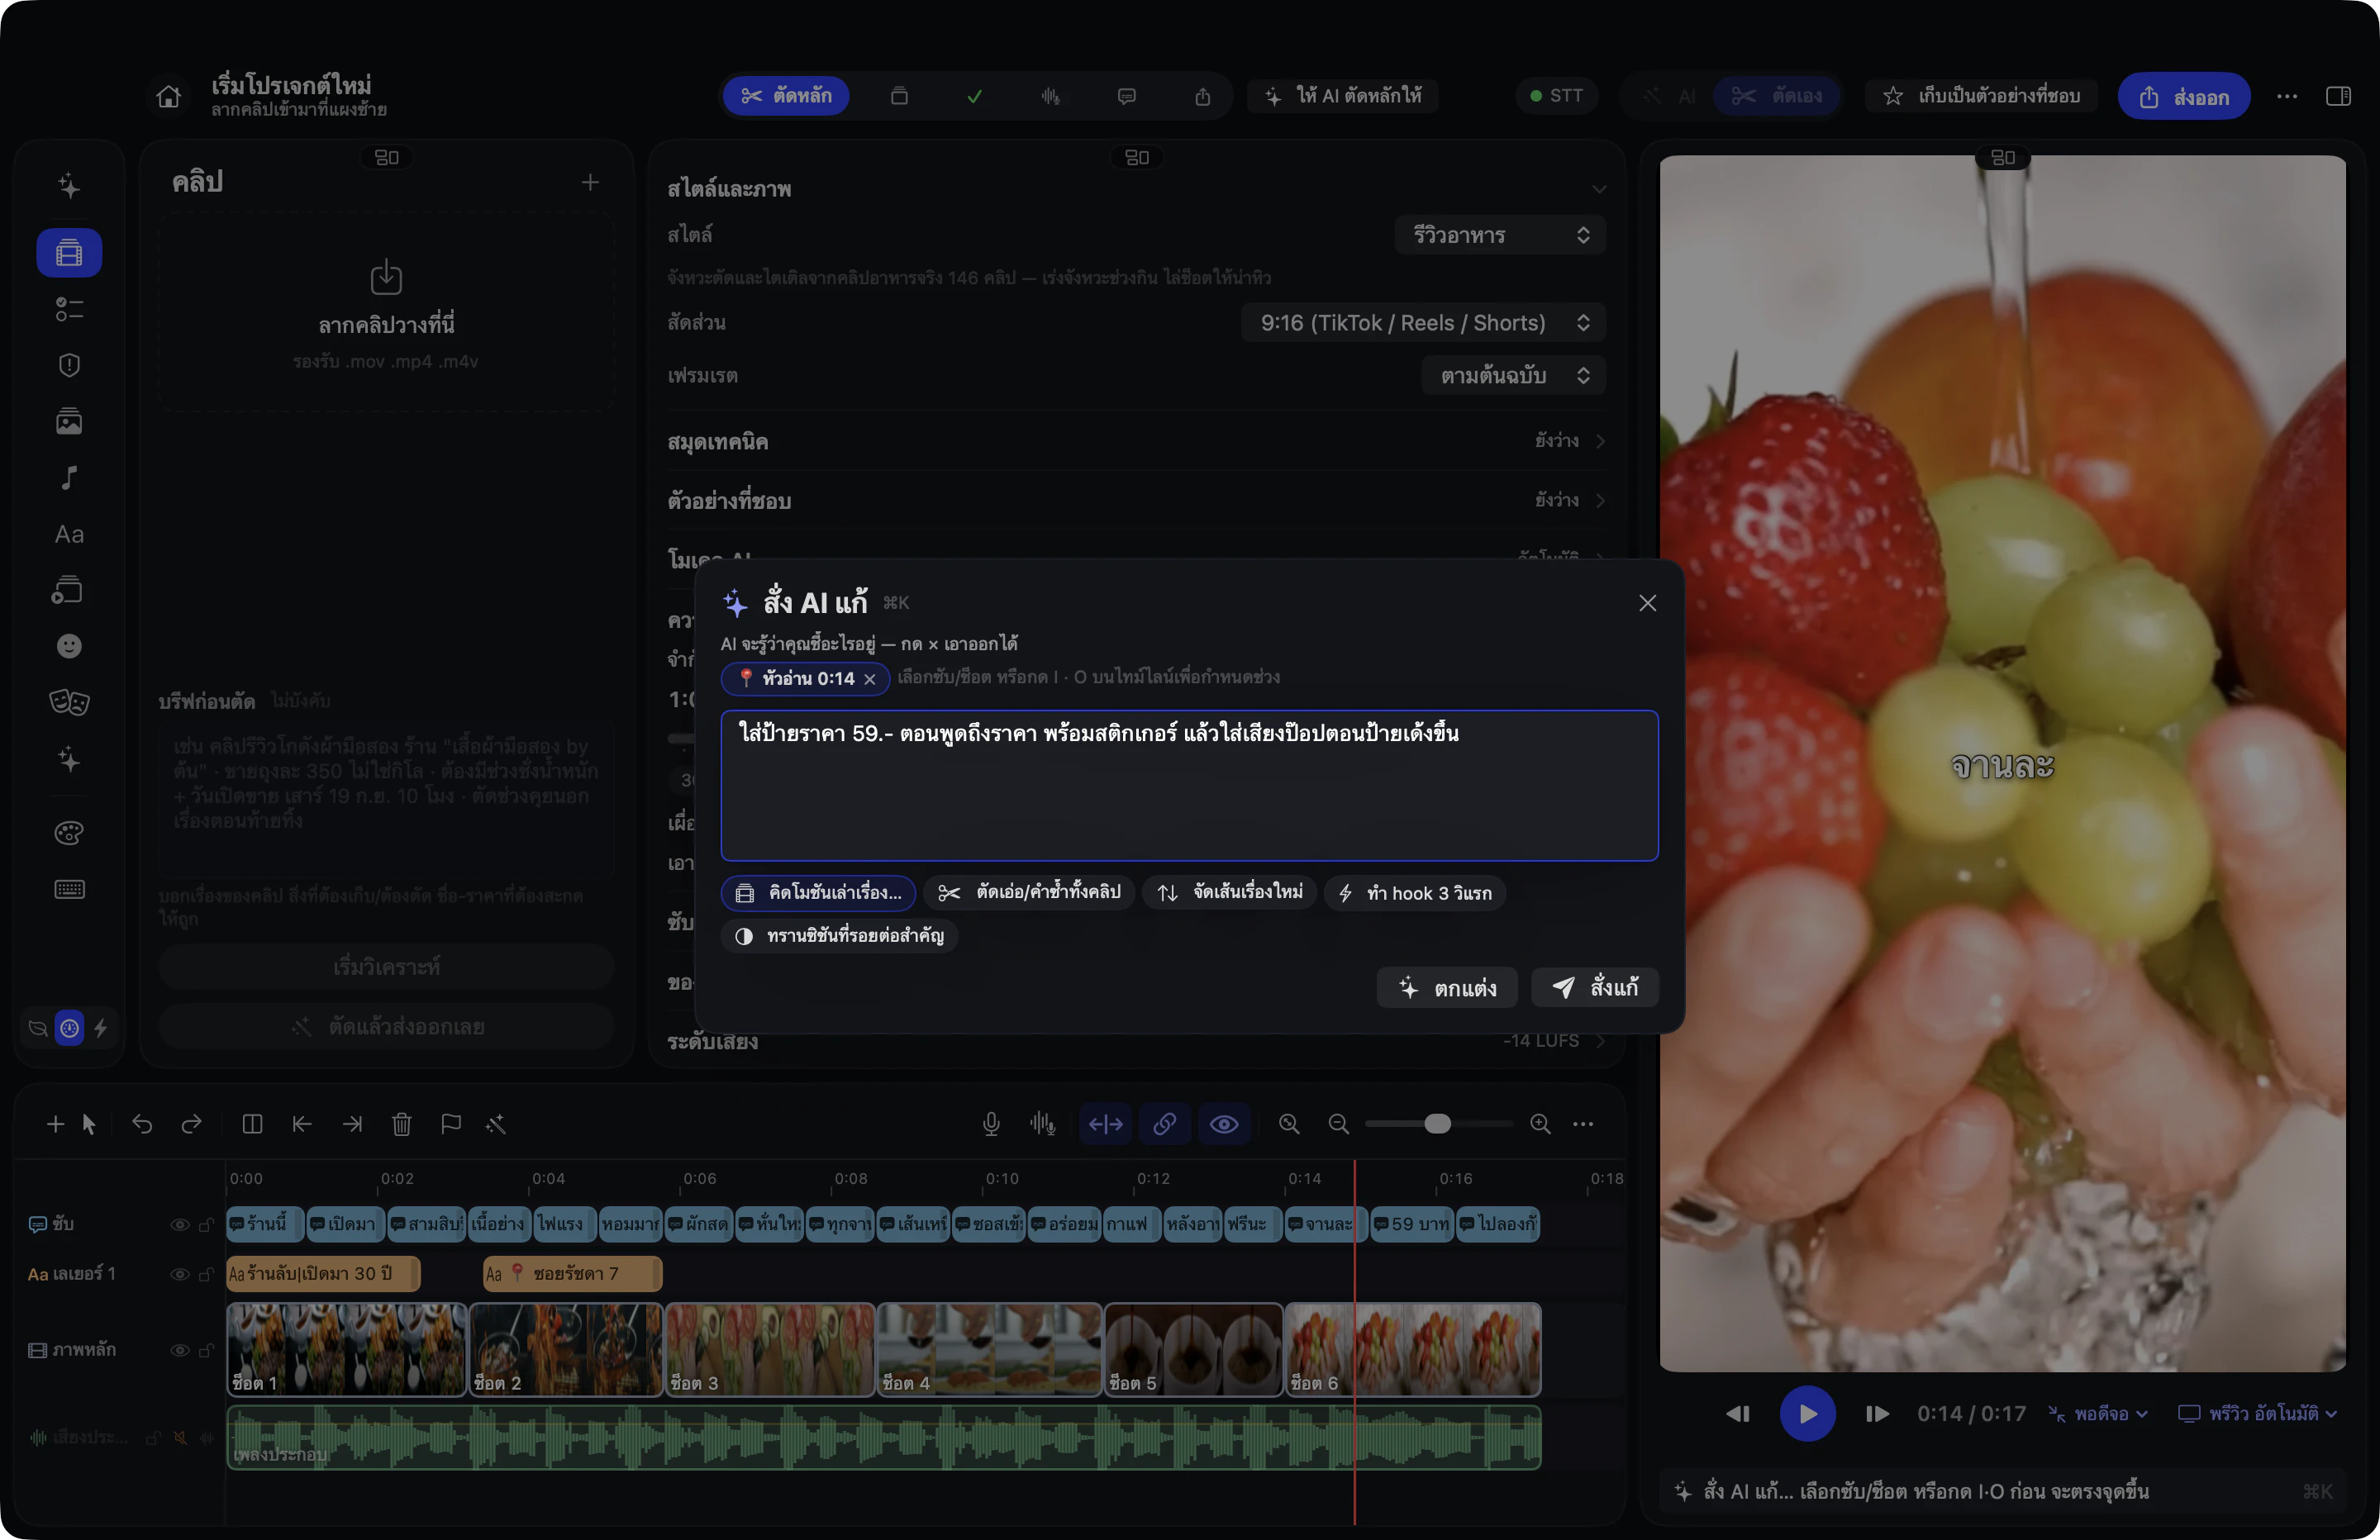Click the redo arrow in timeline toolbar

tap(191, 1124)
